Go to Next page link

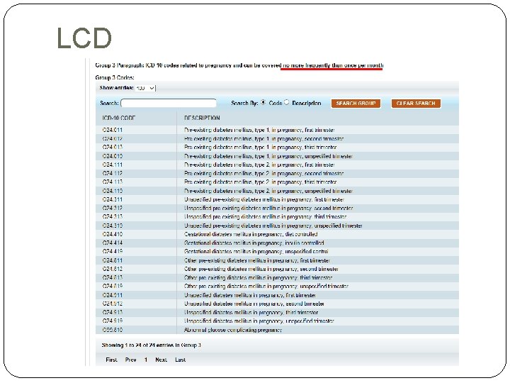click(x=161, y=360)
